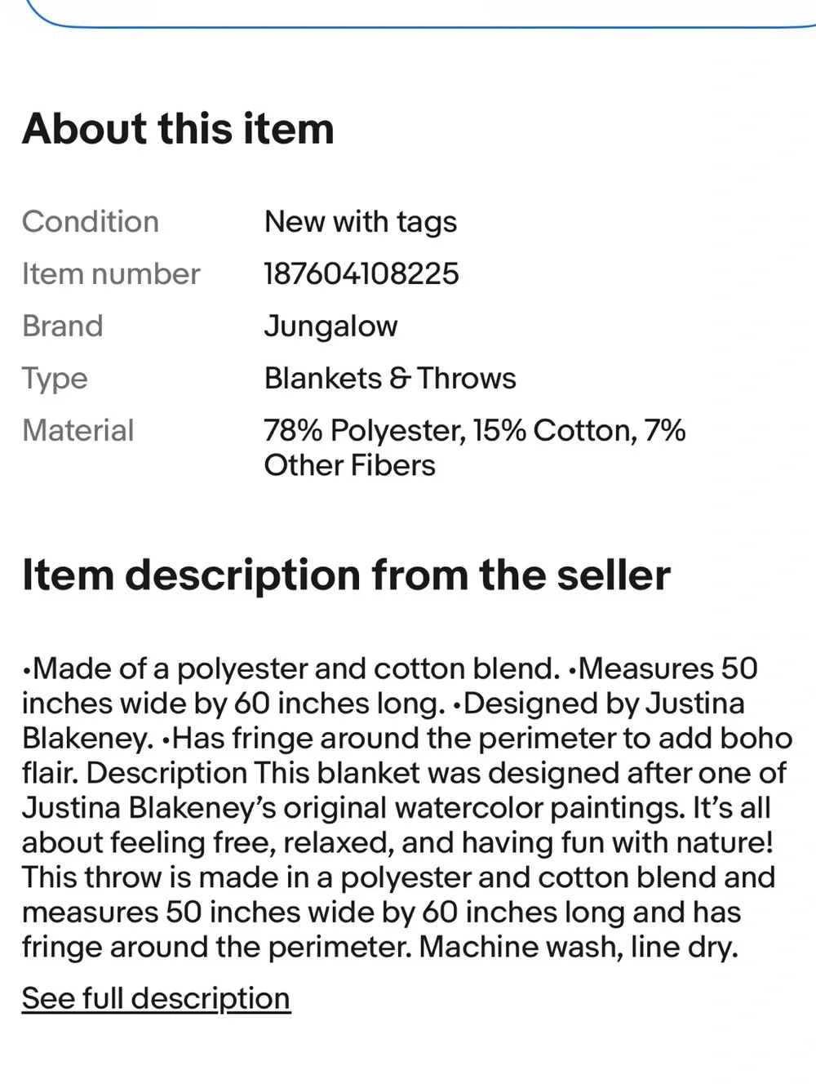Click the Other Fibers text line

click(x=349, y=465)
